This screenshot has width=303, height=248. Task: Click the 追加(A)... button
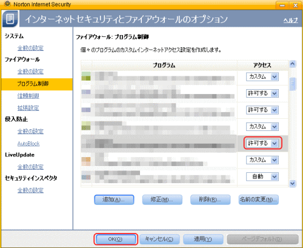[x=114, y=199]
